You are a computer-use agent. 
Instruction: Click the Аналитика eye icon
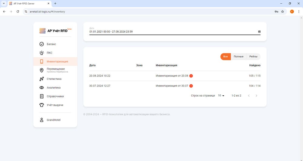pyautogui.click(x=42, y=88)
